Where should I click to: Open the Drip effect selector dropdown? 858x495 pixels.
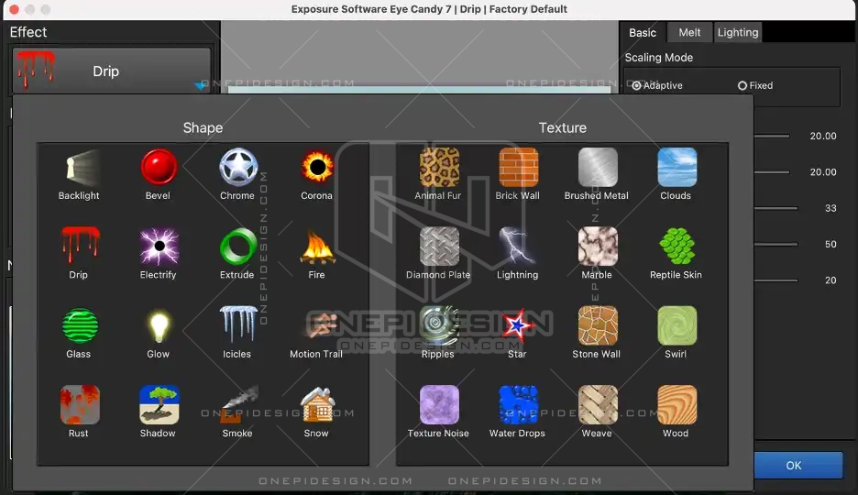click(x=110, y=71)
